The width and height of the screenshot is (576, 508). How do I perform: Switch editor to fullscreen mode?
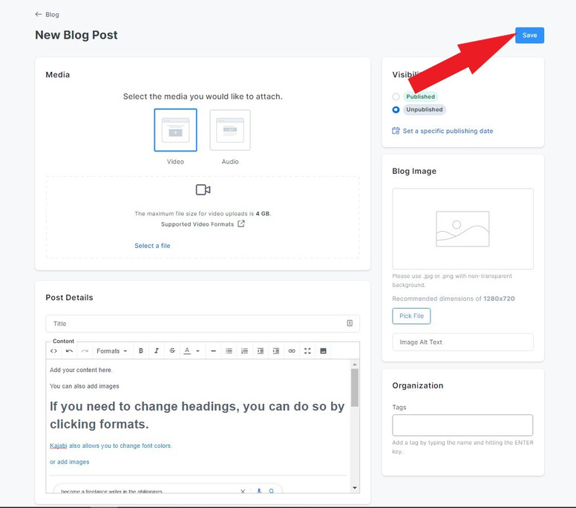(x=307, y=351)
